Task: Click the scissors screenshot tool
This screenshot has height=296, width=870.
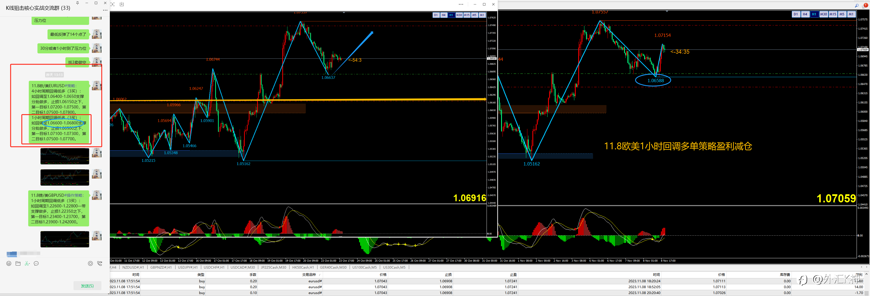Action: coord(27,263)
